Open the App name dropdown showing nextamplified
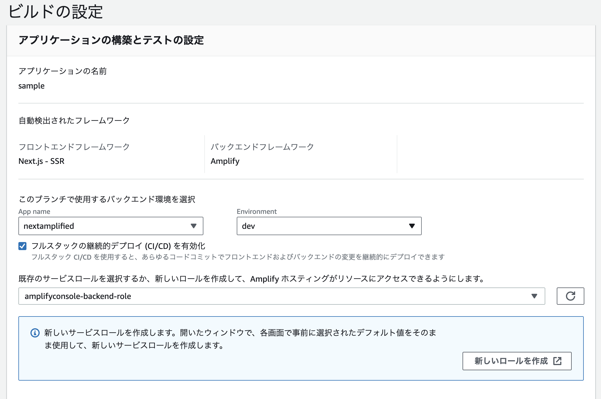Image resolution: width=601 pixels, height=399 pixels. click(x=111, y=226)
